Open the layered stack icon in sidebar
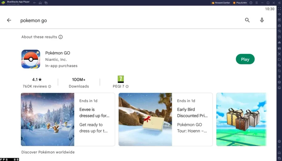 279,82
